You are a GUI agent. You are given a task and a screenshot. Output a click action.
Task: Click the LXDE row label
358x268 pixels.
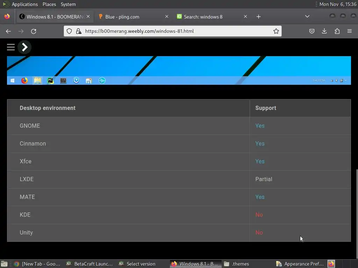27,179
